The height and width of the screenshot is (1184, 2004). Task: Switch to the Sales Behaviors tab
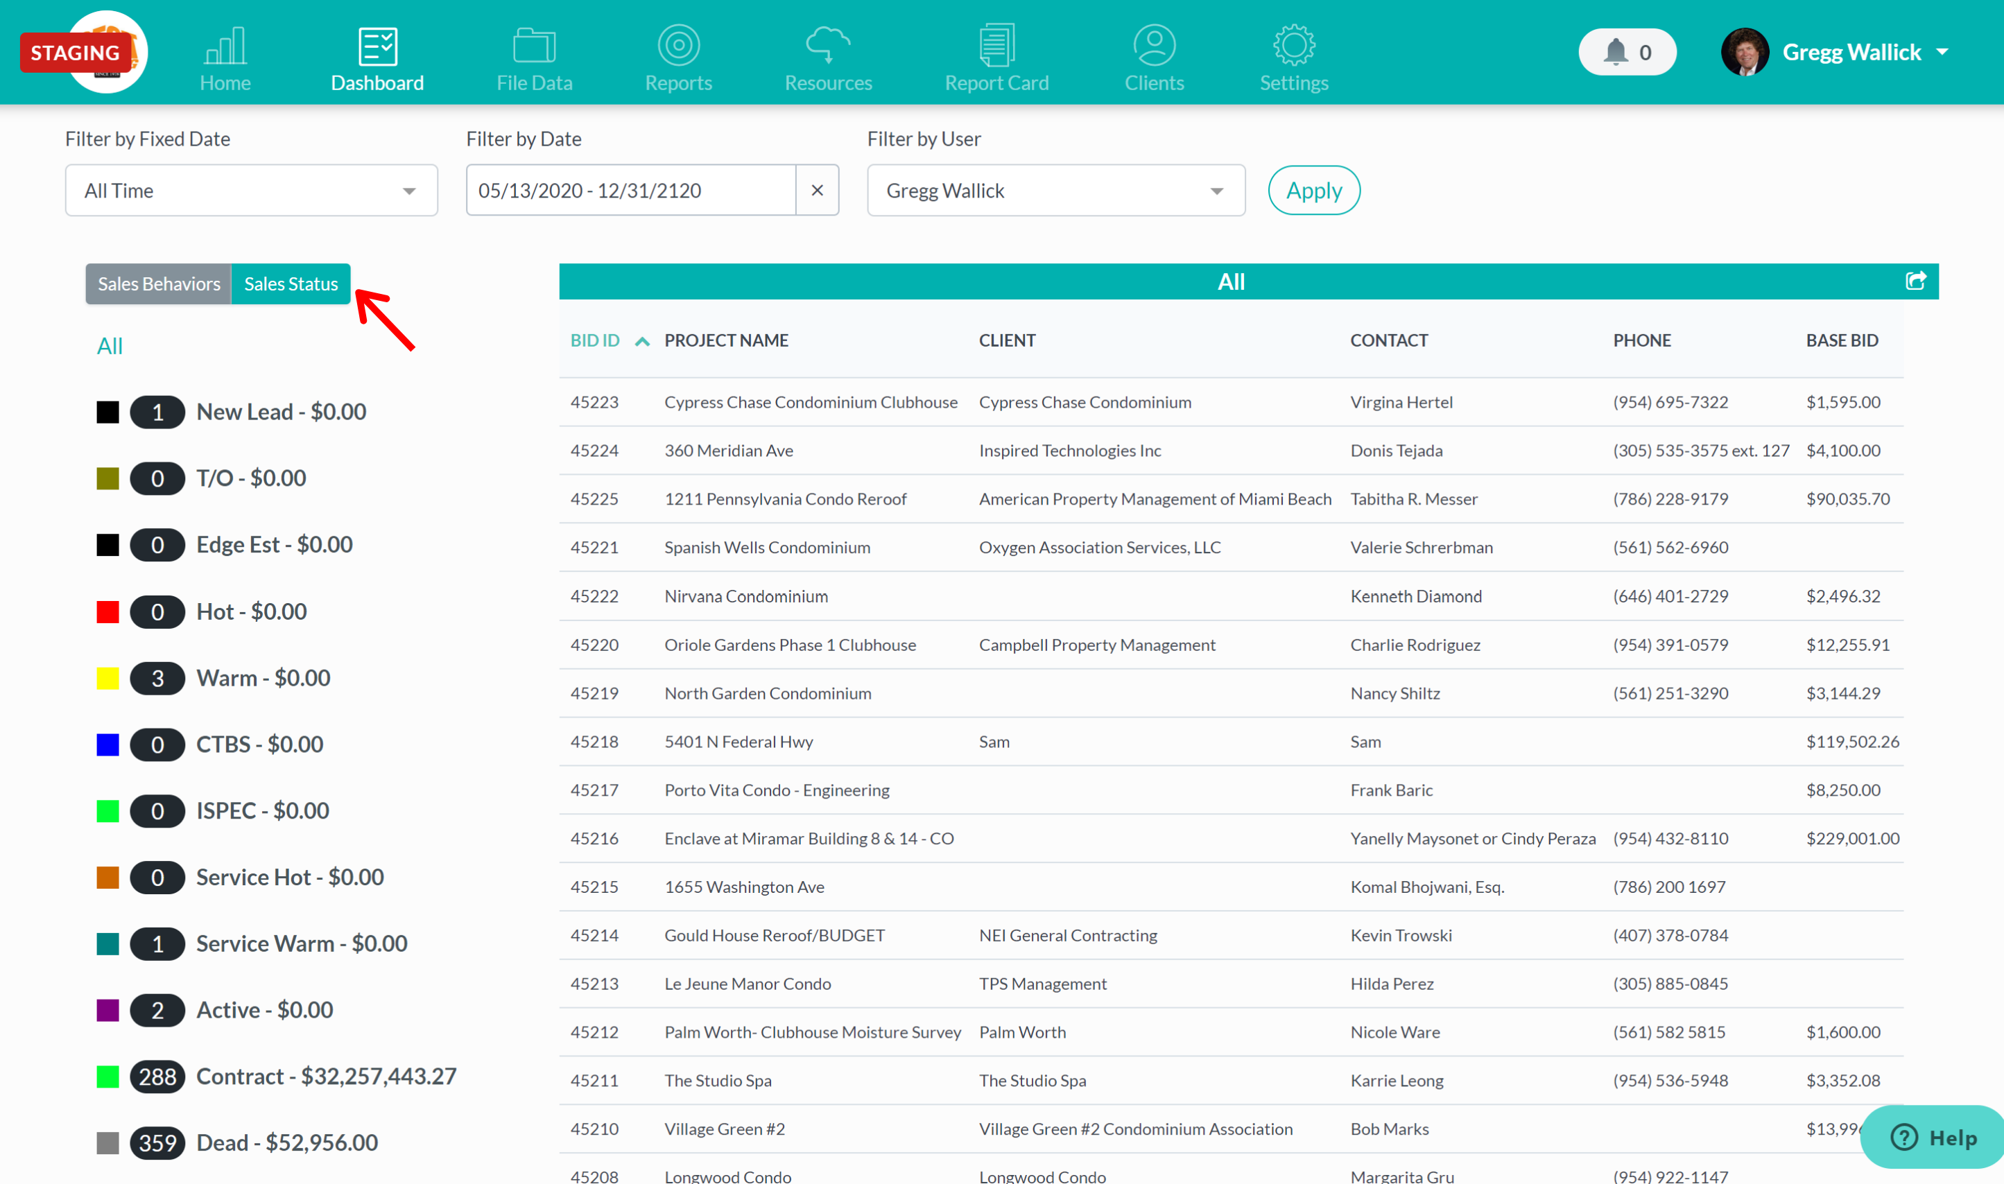pyautogui.click(x=158, y=284)
